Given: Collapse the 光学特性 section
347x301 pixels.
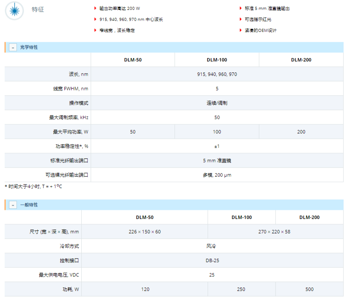Looking at the screenshot, I should pos(13,47).
